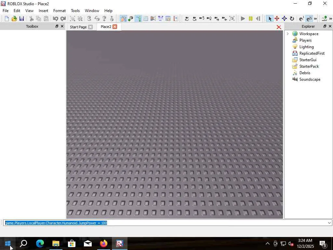The image size is (333, 250).
Task: Click the Ungroup selection icon
Action: pyautogui.click(x=80, y=19)
